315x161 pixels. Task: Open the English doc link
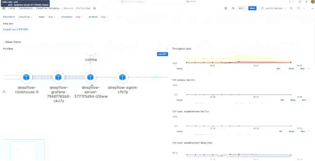tap(10, 29)
